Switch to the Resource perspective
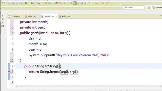The height and width of the screenshot is (91, 162). [157, 8]
